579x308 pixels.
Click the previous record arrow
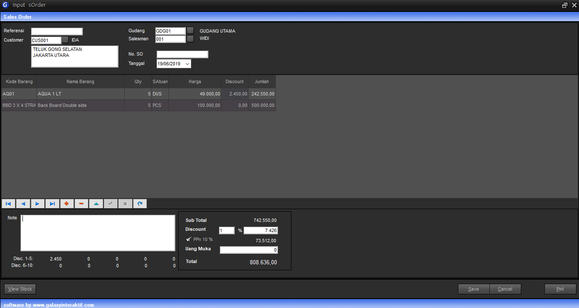click(23, 204)
